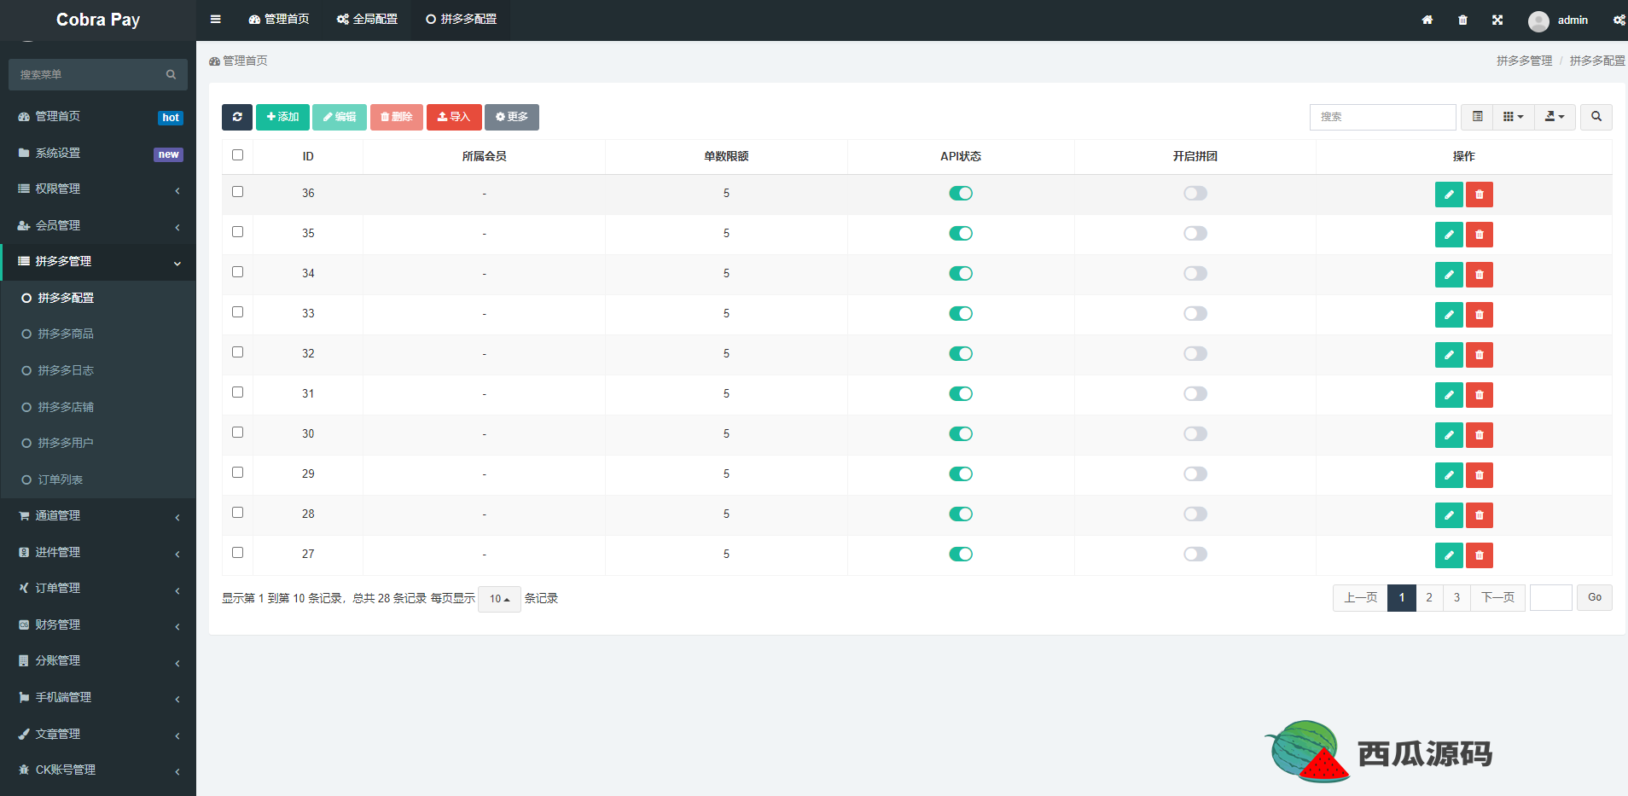Click the gray 更多 button

pyautogui.click(x=512, y=117)
